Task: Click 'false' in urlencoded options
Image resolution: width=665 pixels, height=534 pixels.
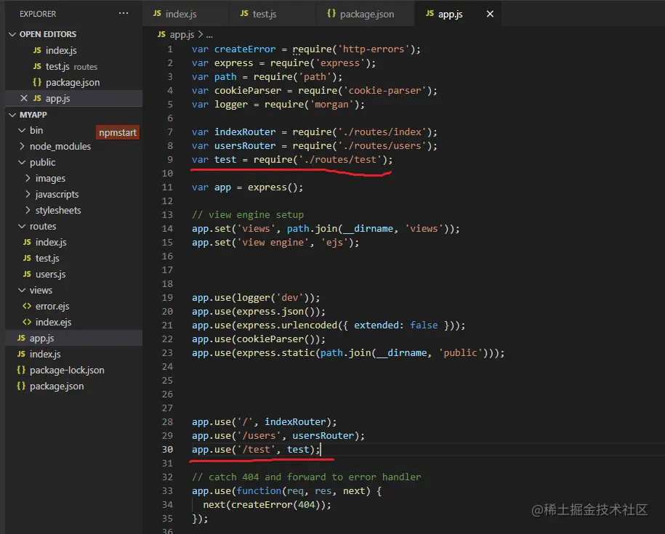Action: pyautogui.click(x=424, y=325)
